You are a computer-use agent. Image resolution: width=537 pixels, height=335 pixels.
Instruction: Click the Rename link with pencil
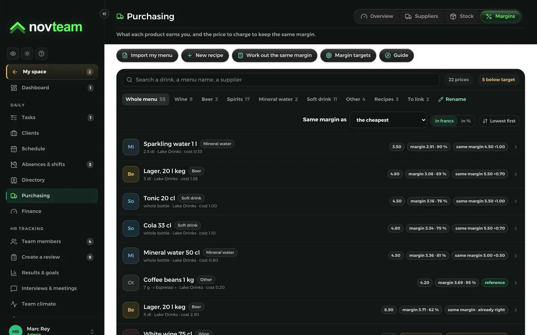point(452,99)
